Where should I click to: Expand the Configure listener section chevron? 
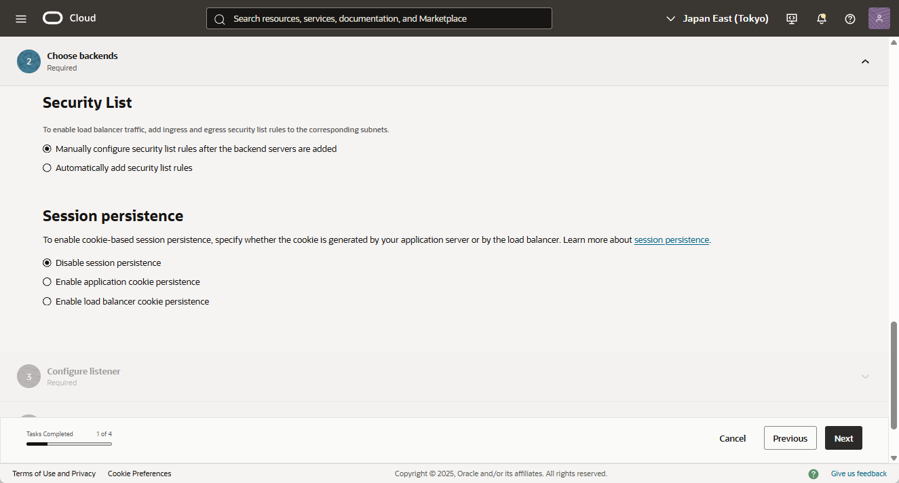pos(865,376)
